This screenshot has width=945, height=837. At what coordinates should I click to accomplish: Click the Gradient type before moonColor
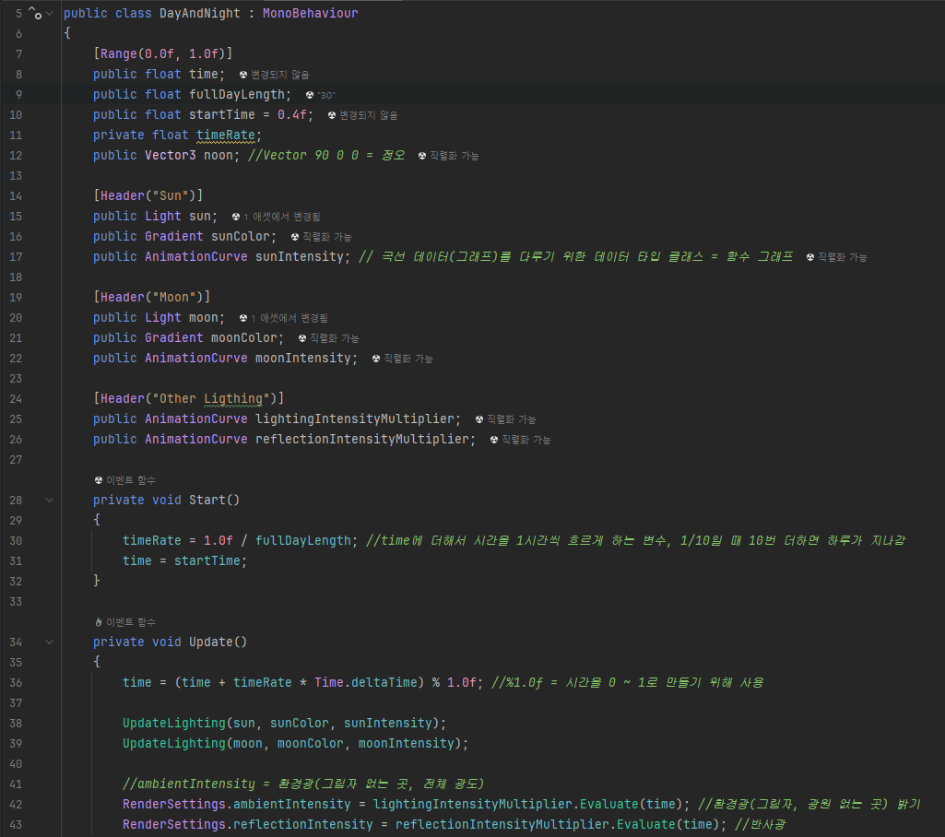174,338
